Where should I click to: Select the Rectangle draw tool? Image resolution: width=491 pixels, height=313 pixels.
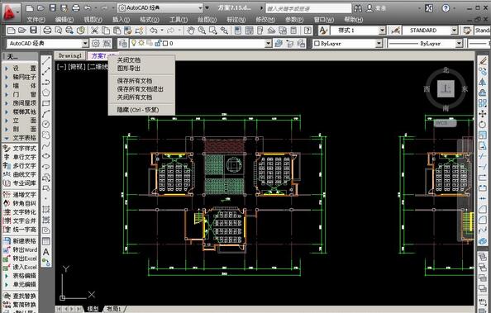coord(46,103)
